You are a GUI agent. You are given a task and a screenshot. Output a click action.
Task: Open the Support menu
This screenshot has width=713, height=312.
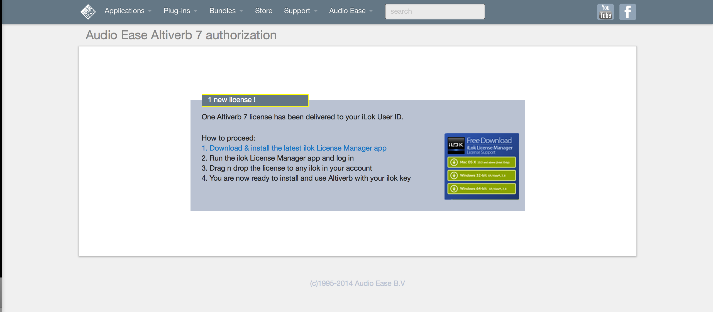(x=297, y=11)
